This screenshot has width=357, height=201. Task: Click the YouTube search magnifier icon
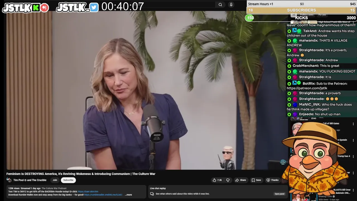coord(220,4)
